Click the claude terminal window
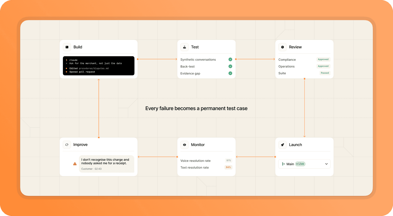 [x=99, y=66]
